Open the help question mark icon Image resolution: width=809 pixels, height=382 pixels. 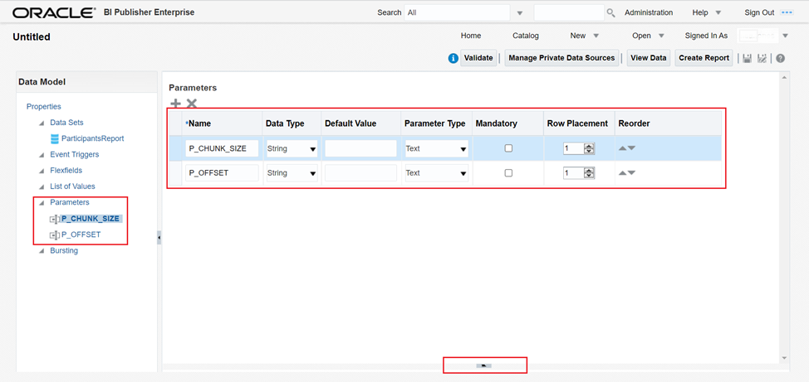[x=781, y=58]
